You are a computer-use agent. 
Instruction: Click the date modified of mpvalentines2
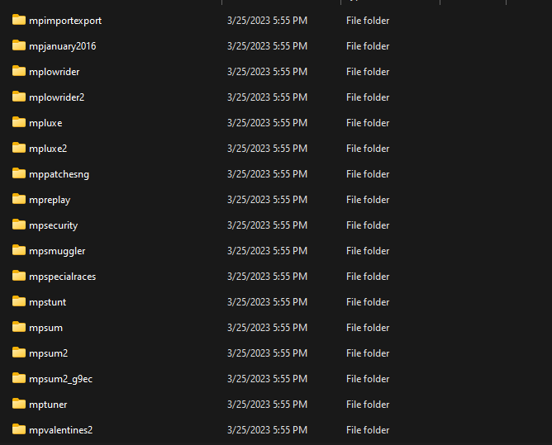coord(267,430)
